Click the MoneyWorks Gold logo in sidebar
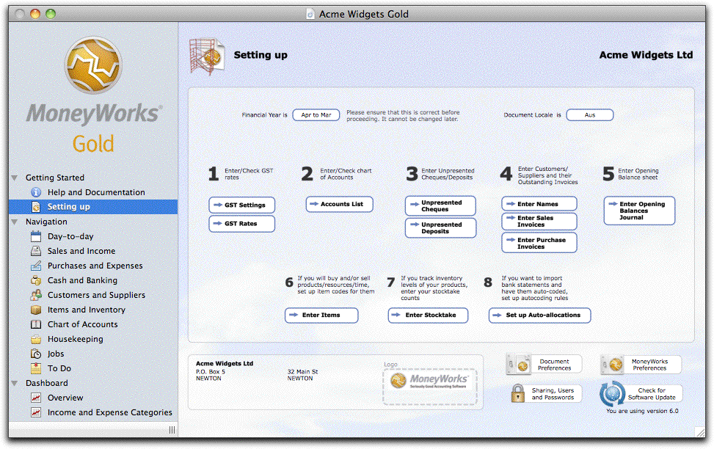The width and height of the screenshot is (714, 449). tap(93, 65)
